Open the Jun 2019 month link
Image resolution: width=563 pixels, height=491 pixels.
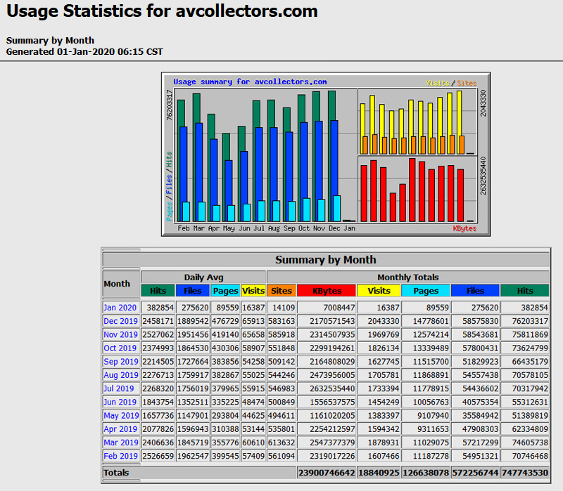click(x=120, y=402)
